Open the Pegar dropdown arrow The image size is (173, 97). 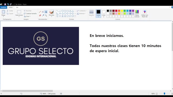pyautogui.click(x=4, y=17)
